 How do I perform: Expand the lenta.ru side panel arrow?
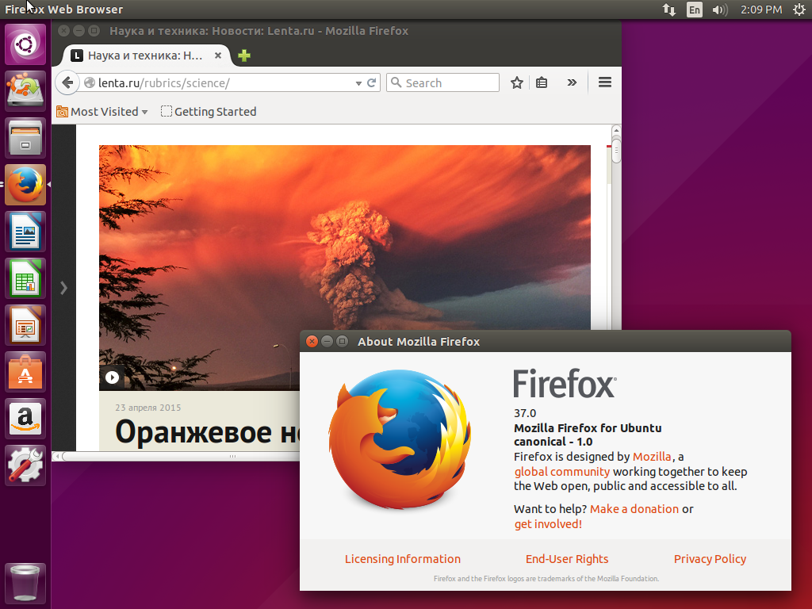(63, 288)
